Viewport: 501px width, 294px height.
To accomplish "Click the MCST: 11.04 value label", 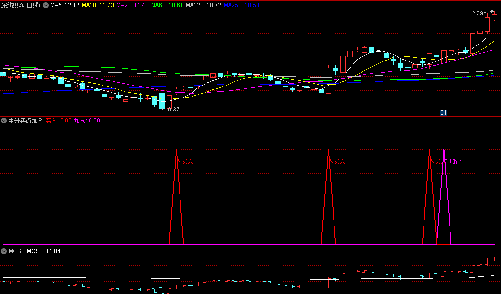I will coord(43,251).
